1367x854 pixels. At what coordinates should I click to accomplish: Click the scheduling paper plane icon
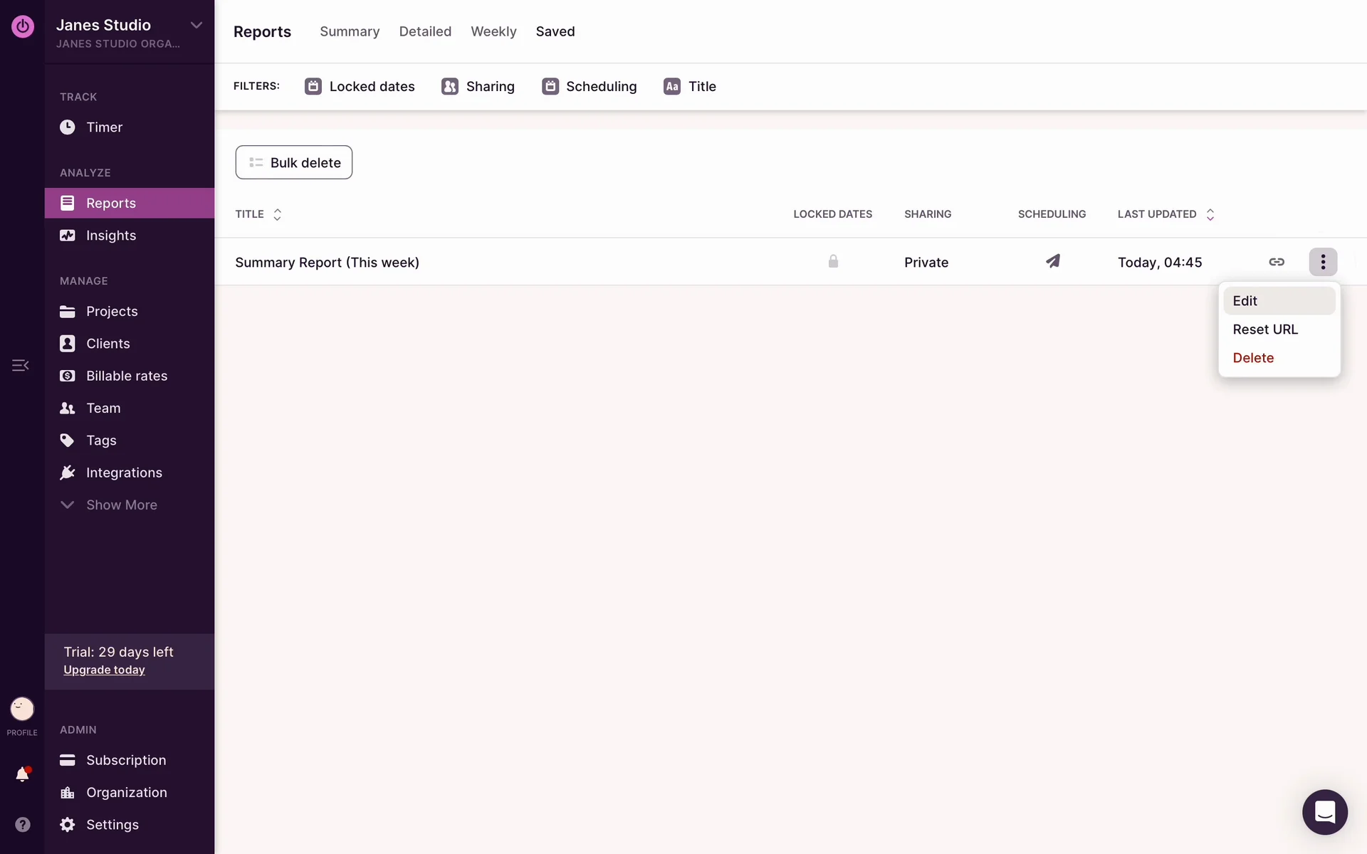click(x=1052, y=261)
